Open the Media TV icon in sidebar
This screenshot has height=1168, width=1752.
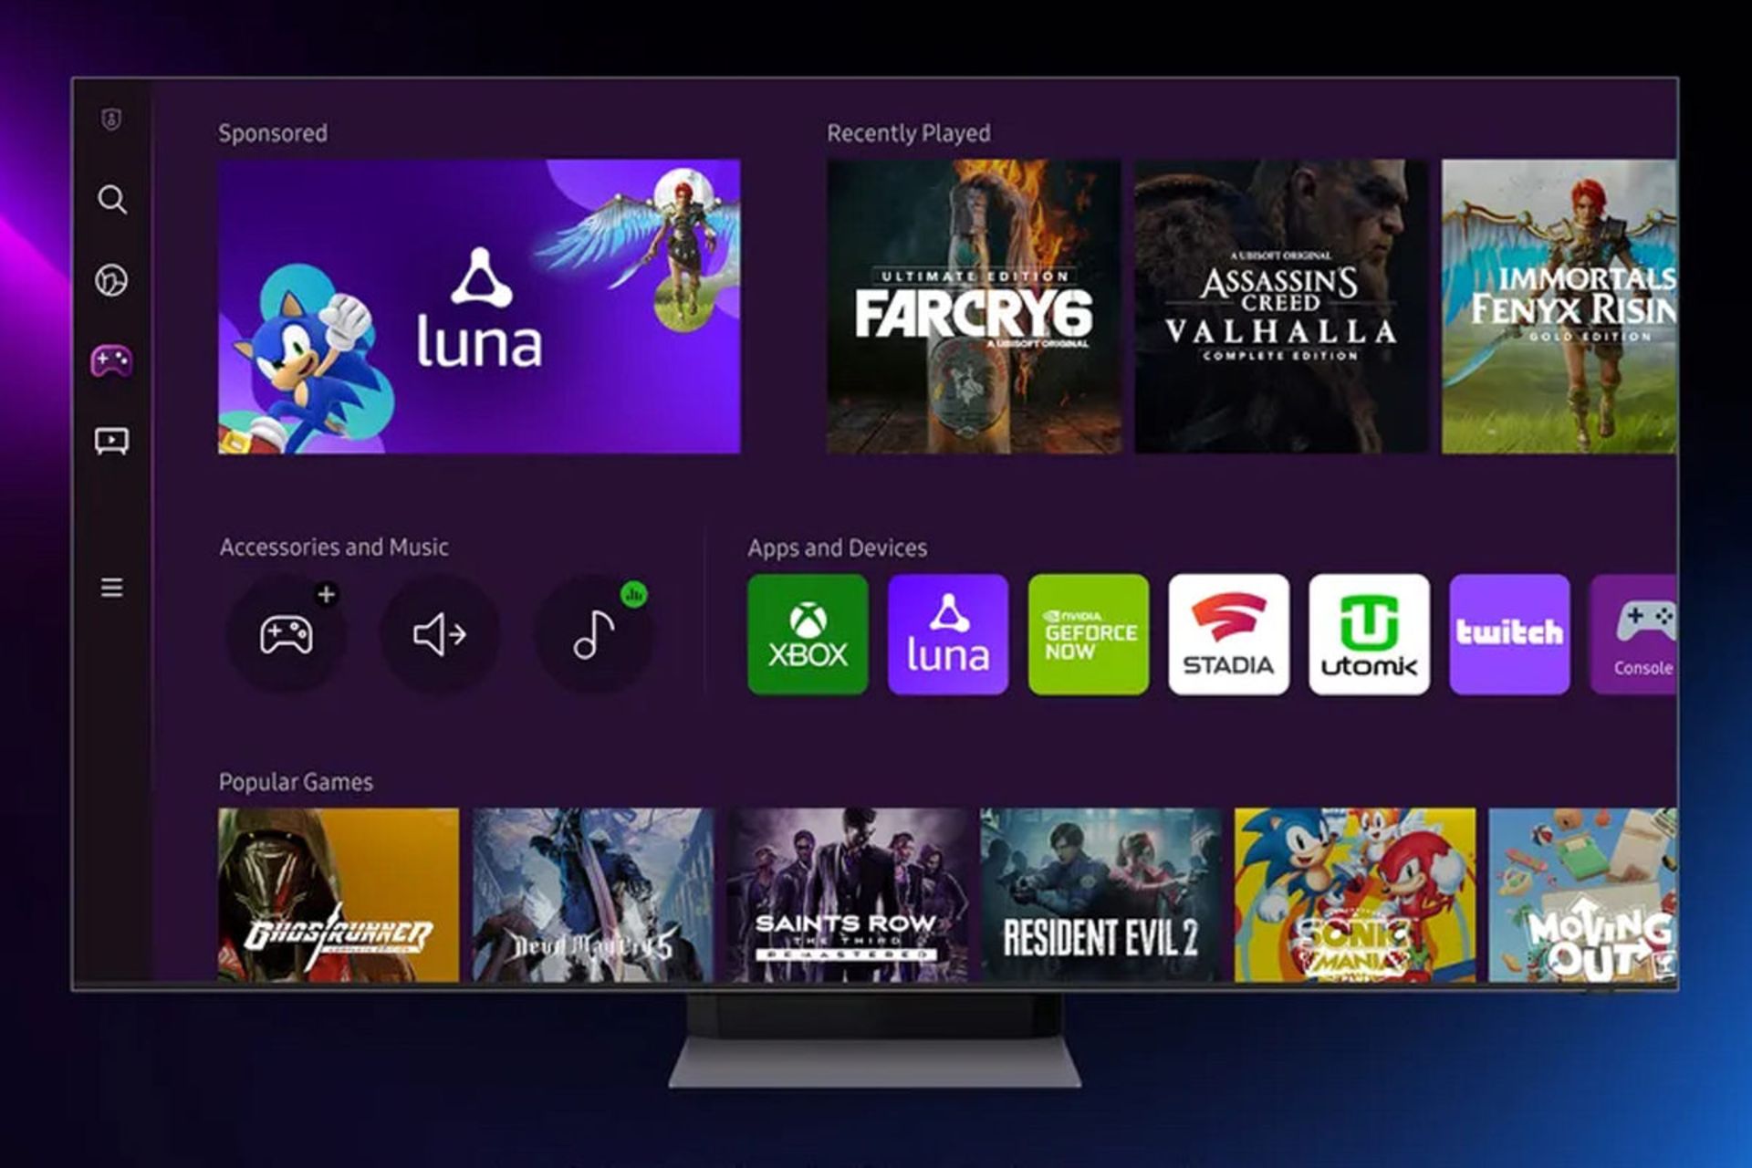point(111,442)
